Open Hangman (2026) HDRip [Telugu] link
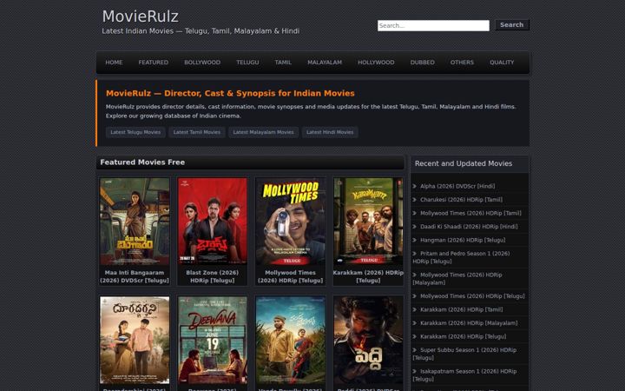This screenshot has height=391, width=625. pos(463,240)
